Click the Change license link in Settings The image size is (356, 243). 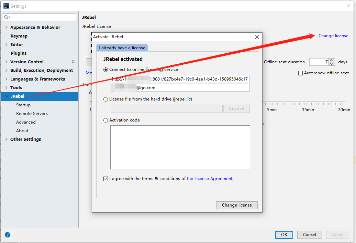333,36
